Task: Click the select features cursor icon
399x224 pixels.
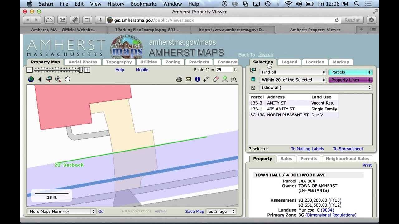Action: click(x=253, y=71)
